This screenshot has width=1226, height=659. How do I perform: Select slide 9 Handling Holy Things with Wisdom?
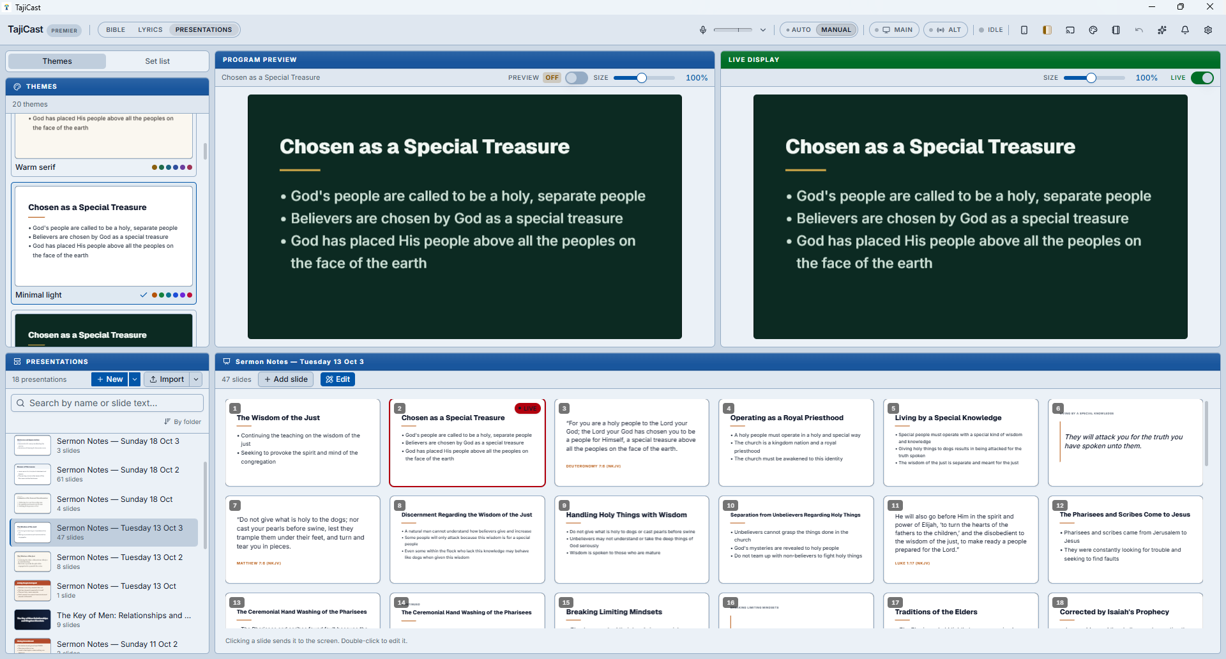(x=632, y=540)
